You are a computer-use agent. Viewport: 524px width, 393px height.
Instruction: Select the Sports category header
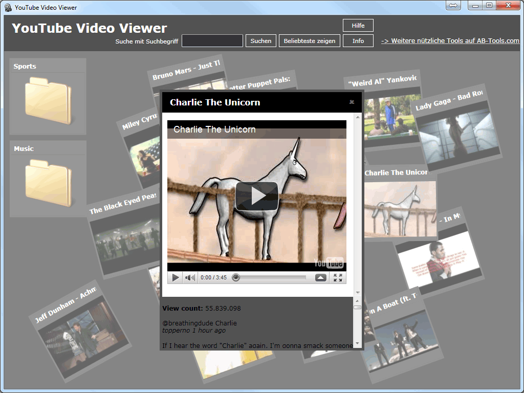pos(26,66)
